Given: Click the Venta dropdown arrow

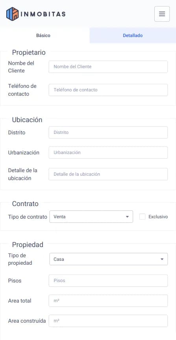Looking at the screenshot, I should [127, 217].
